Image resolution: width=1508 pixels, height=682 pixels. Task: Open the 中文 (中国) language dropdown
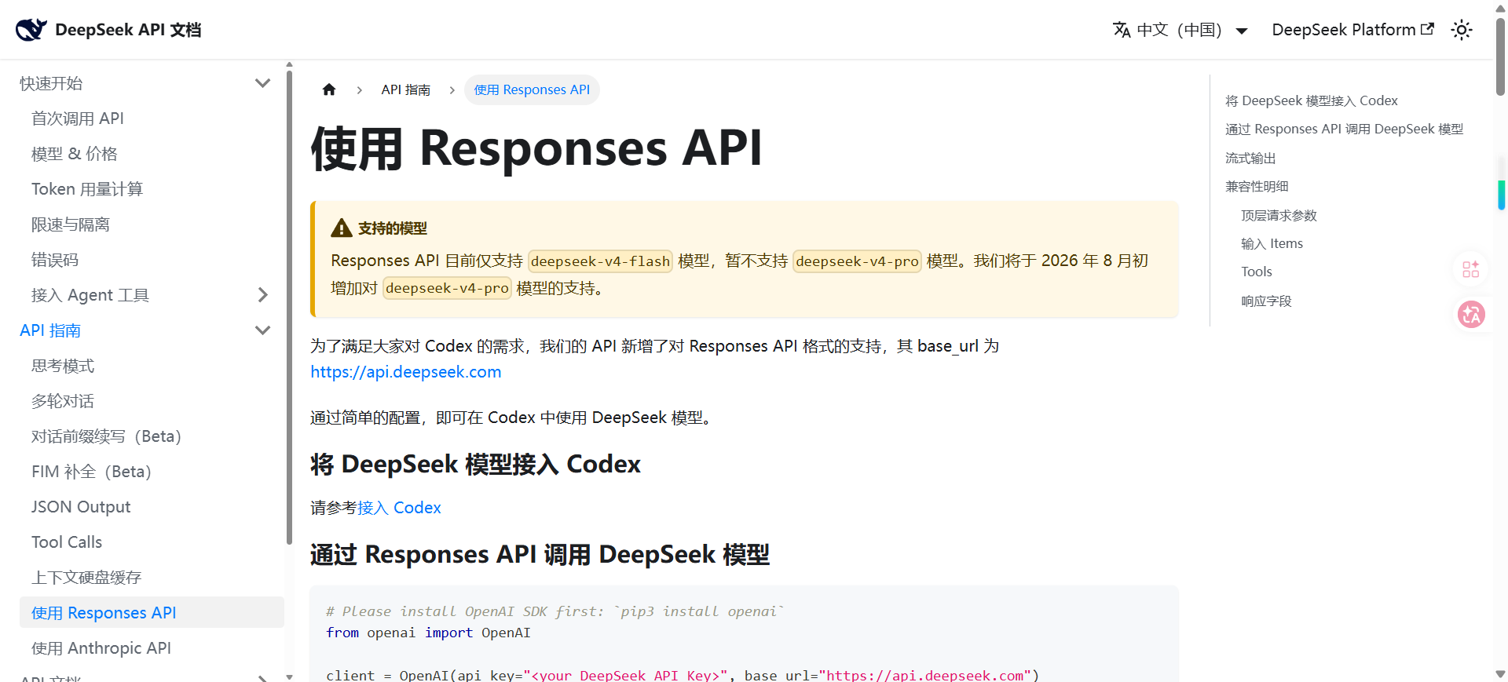[x=1180, y=30]
